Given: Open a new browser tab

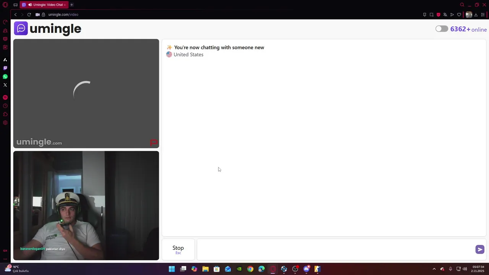Looking at the screenshot, I should click(71, 5).
